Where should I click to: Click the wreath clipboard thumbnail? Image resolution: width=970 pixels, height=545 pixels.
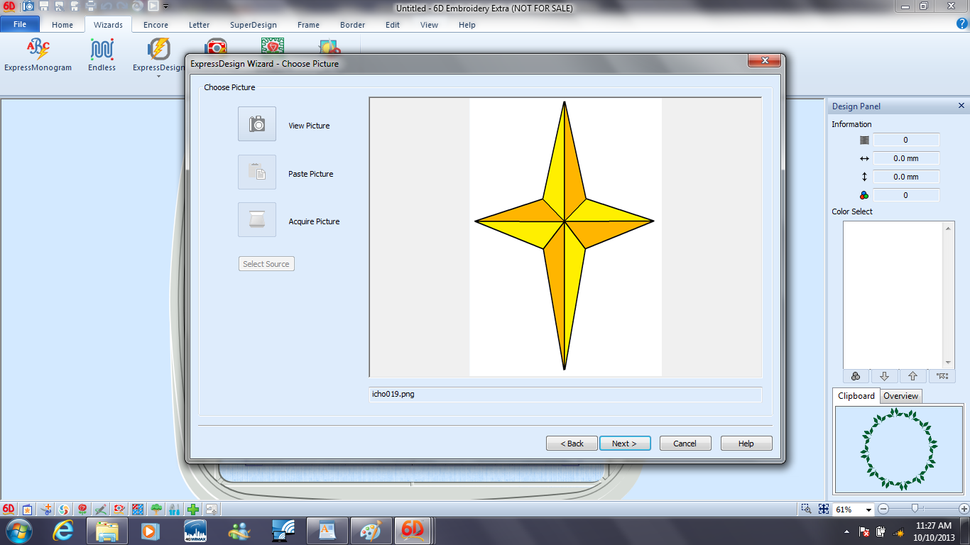[x=899, y=450]
